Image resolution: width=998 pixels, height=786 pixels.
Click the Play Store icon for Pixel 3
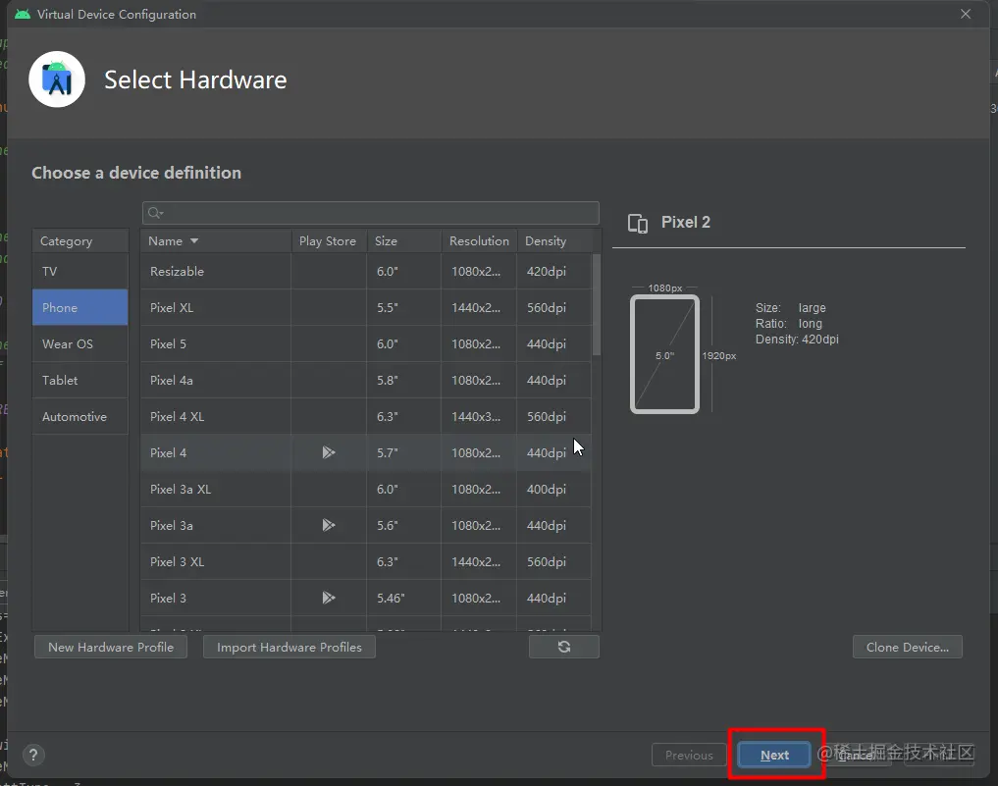click(x=329, y=598)
